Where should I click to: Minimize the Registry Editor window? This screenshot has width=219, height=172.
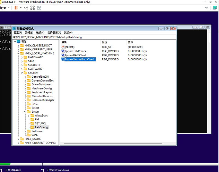(x=161, y=28)
